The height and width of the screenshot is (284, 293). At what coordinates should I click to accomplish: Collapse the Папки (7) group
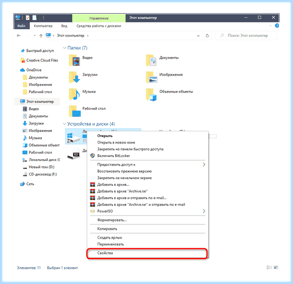[x=64, y=48]
